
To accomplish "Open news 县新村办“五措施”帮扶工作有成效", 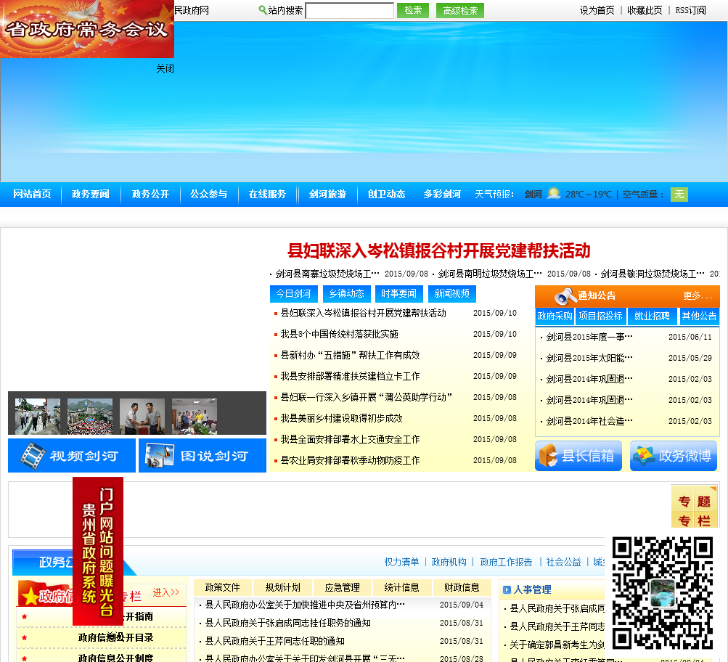I will coord(350,355).
